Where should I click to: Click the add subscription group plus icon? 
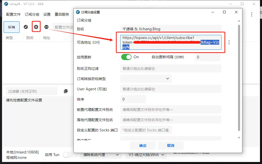36,27
